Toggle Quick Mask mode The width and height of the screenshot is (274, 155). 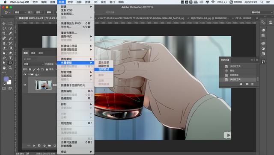[x=4, y=88]
